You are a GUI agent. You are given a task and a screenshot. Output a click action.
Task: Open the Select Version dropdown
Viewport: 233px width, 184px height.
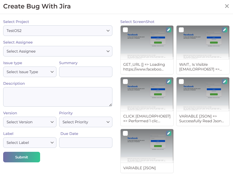click(30, 122)
